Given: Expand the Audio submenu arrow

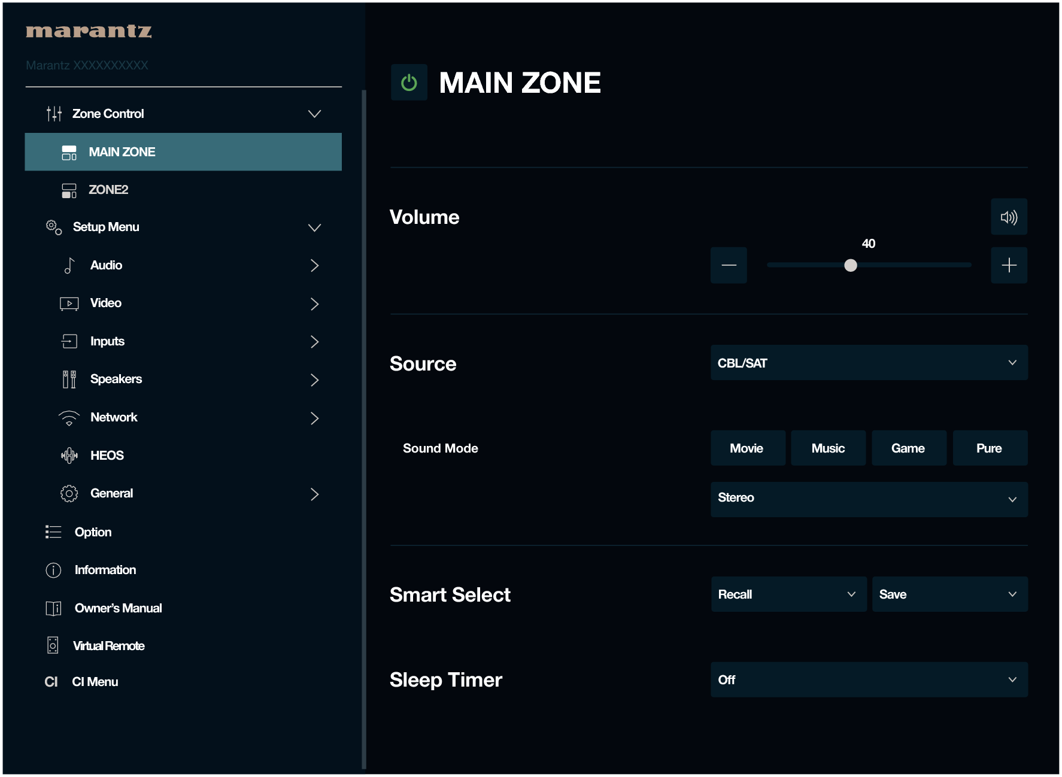Looking at the screenshot, I should tap(314, 265).
